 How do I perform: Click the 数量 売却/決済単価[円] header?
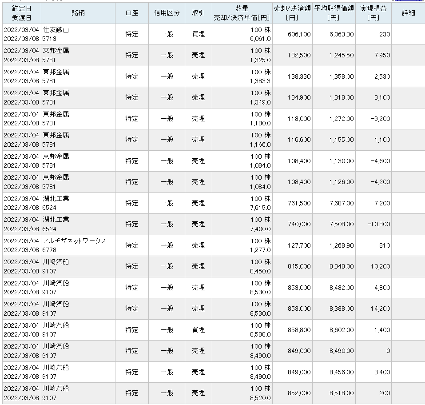point(242,13)
